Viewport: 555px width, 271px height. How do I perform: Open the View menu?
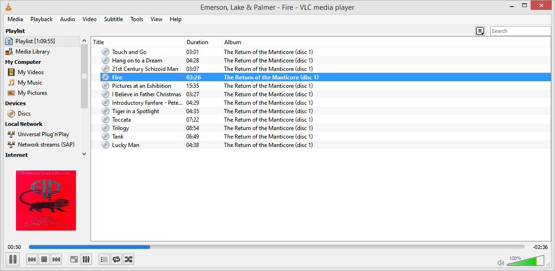(x=156, y=19)
